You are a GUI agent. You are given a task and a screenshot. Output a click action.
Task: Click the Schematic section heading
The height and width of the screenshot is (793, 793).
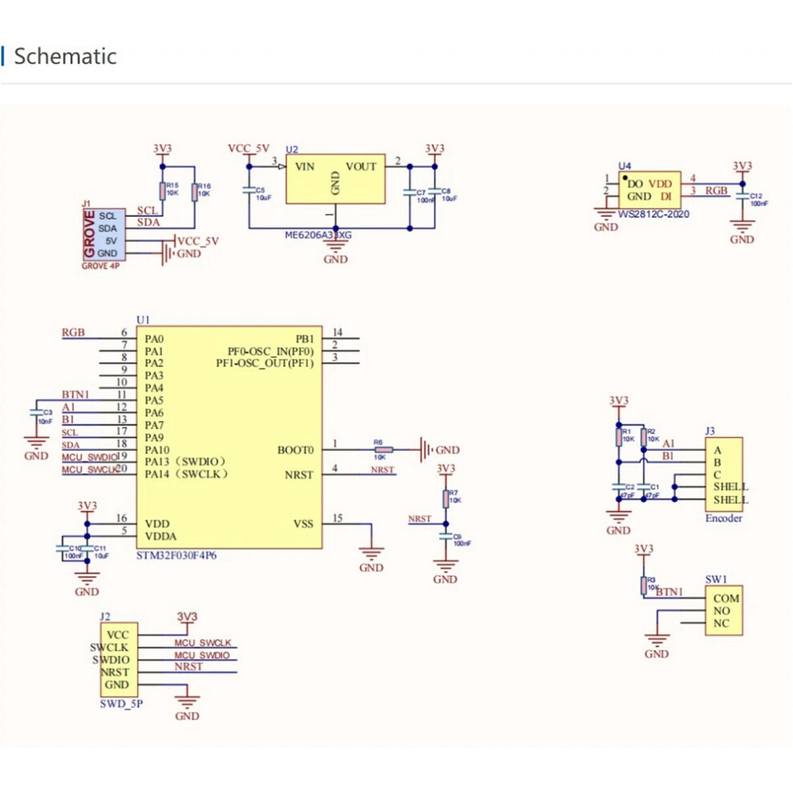coord(65,56)
